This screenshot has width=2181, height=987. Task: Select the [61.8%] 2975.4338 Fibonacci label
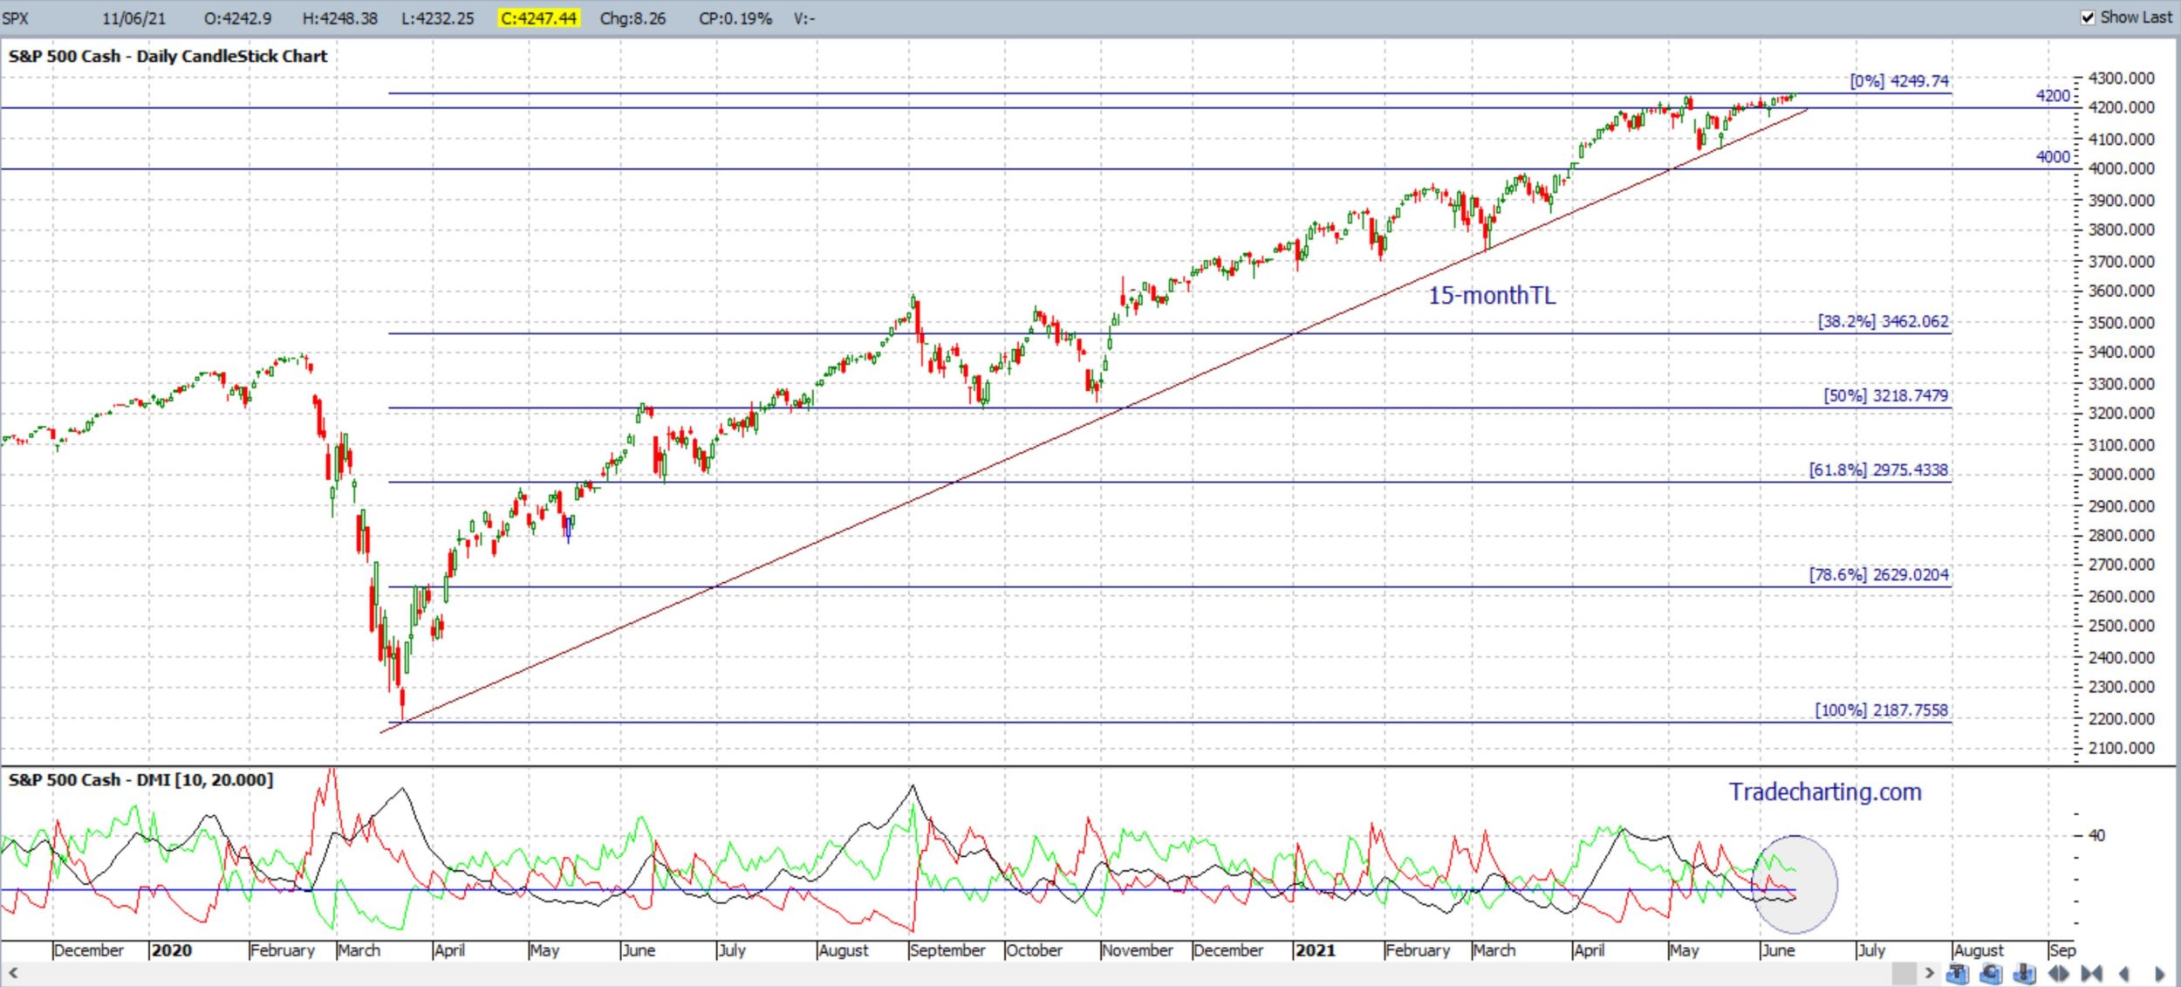[x=1878, y=470]
